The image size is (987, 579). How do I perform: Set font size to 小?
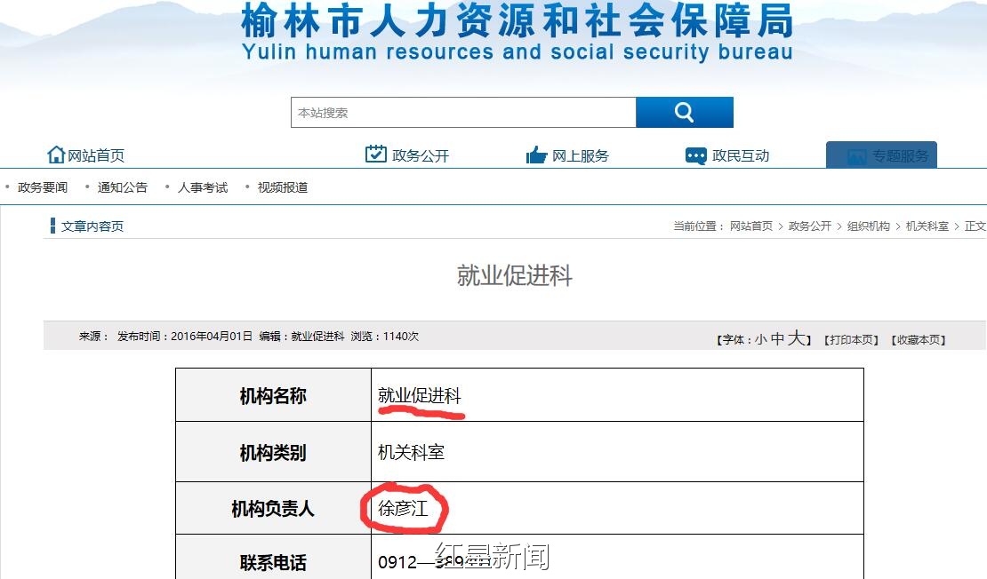(x=760, y=339)
